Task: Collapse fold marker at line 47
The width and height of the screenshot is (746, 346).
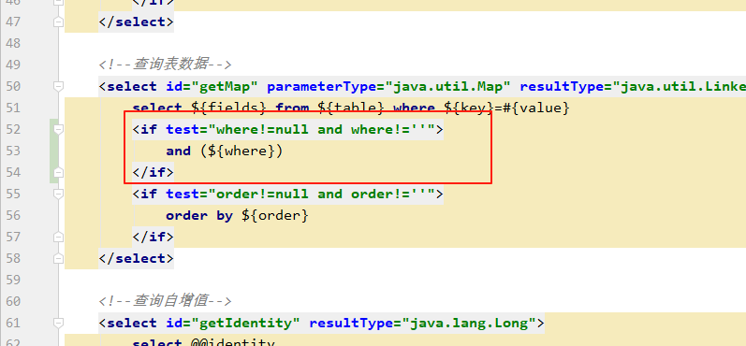Action: (59, 22)
